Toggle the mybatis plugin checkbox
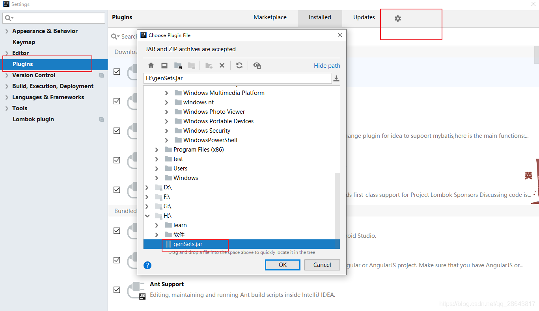 (x=117, y=131)
